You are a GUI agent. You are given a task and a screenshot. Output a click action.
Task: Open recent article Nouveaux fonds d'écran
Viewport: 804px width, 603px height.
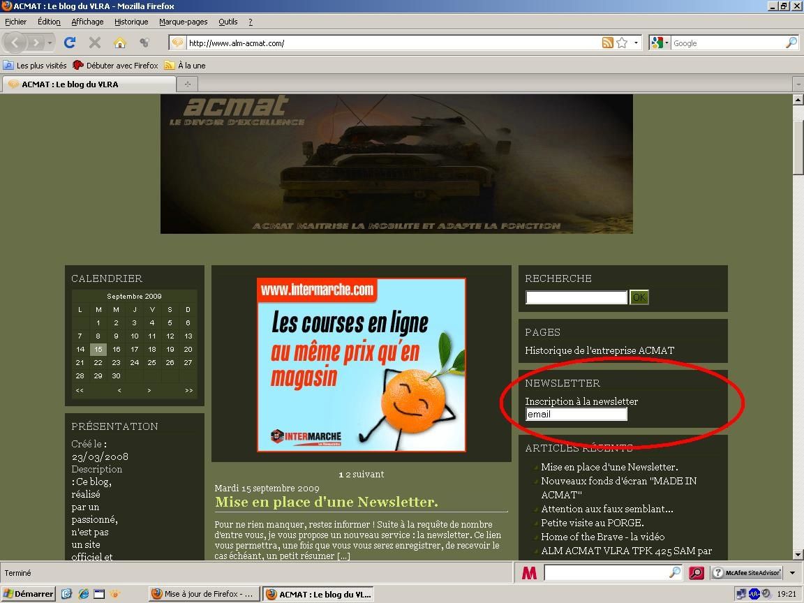pos(618,488)
